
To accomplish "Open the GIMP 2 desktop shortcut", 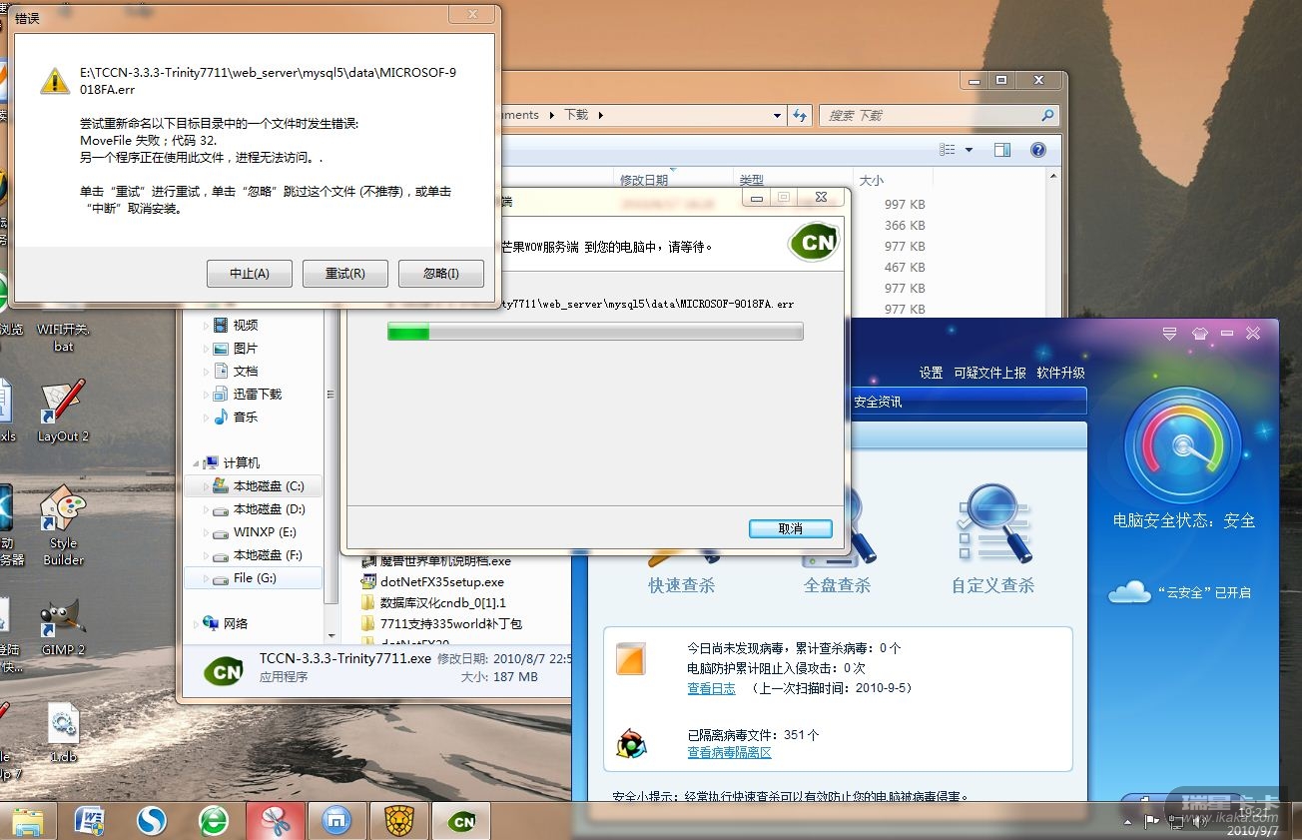I will (63, 629).
